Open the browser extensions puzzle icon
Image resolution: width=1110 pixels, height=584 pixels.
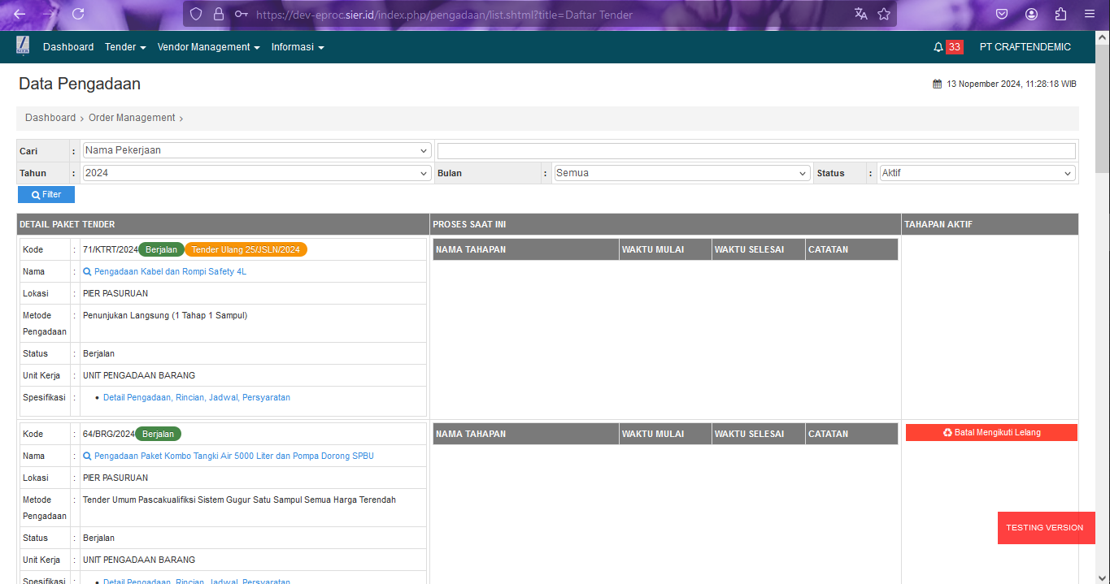1060,14
